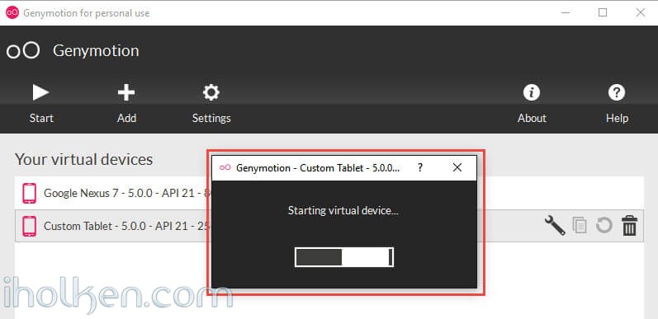Click the Genymotion logo in the header
The image size is (658, 319).
tap(23, 51)
